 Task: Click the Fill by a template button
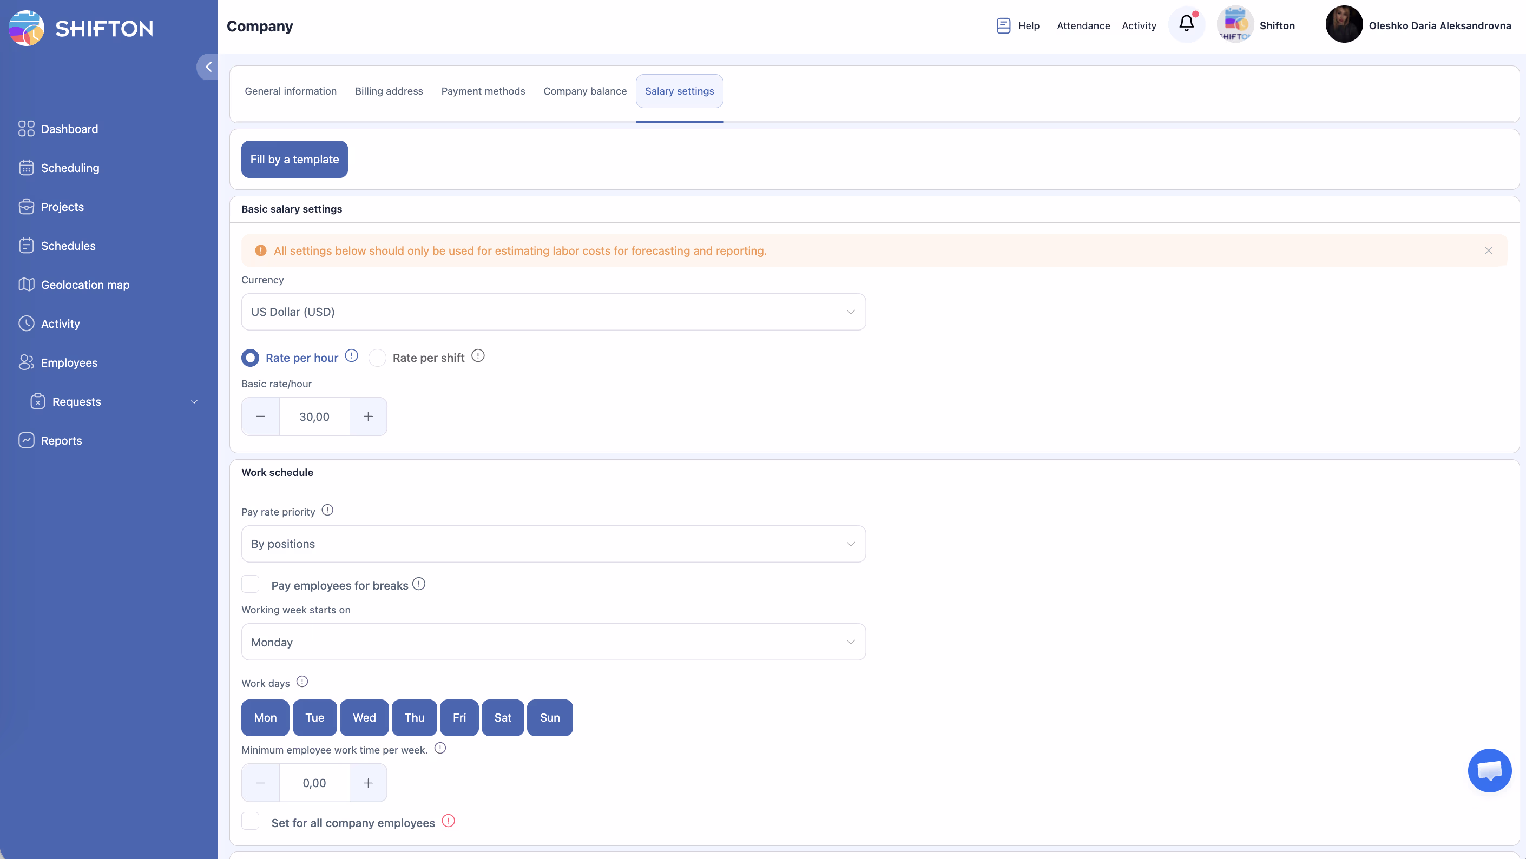point(294,159)
